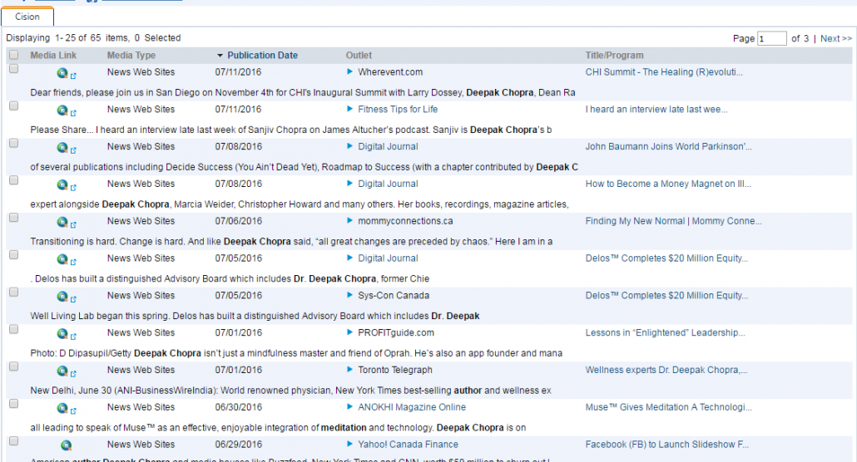Open media link globe icon for Yahoo! Canada Finance row

coord(66,445)
